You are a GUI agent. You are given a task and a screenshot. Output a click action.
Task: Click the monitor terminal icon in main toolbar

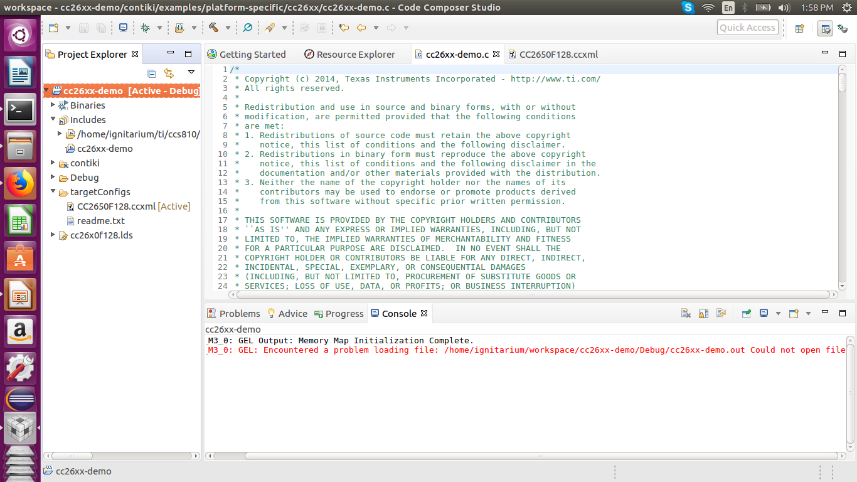[123, 28]
